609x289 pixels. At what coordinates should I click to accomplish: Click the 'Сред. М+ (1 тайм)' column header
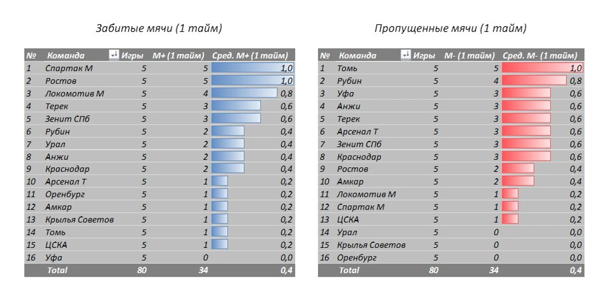tap(250, 55)
